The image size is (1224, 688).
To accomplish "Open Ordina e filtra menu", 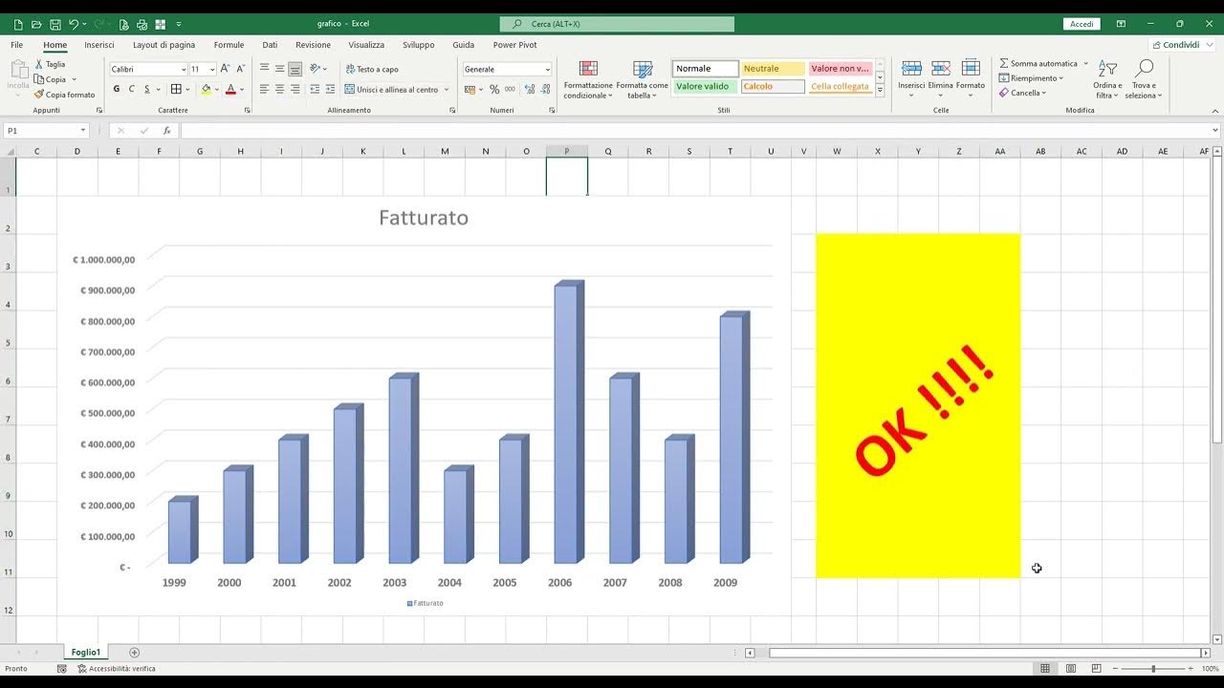I will [x=1107, y=79].
